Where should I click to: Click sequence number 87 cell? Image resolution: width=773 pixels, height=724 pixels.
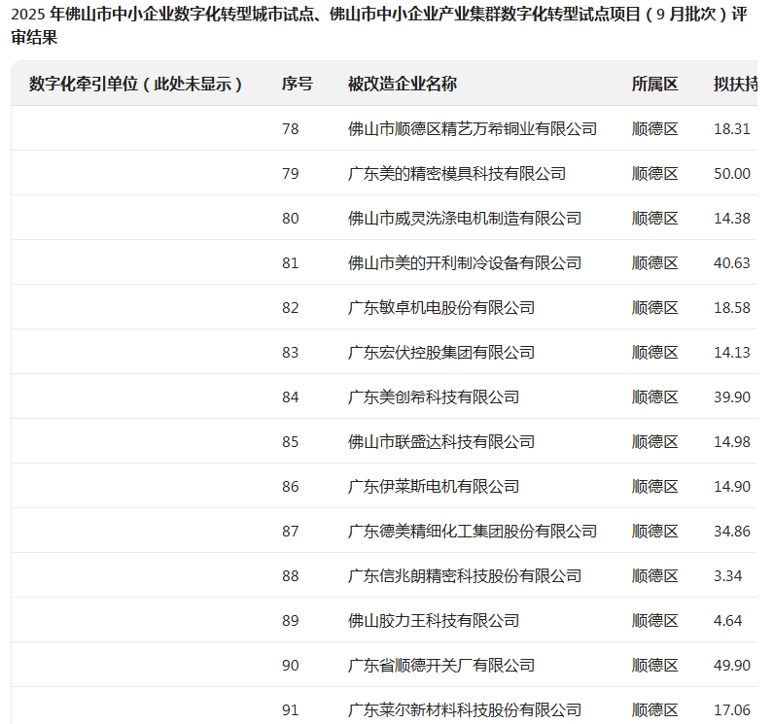click(x=291, y=532)
